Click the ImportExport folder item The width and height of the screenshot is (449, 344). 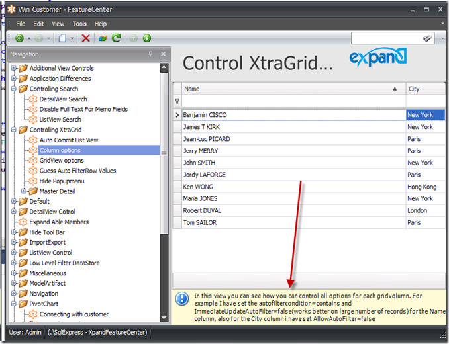(48, 243)
